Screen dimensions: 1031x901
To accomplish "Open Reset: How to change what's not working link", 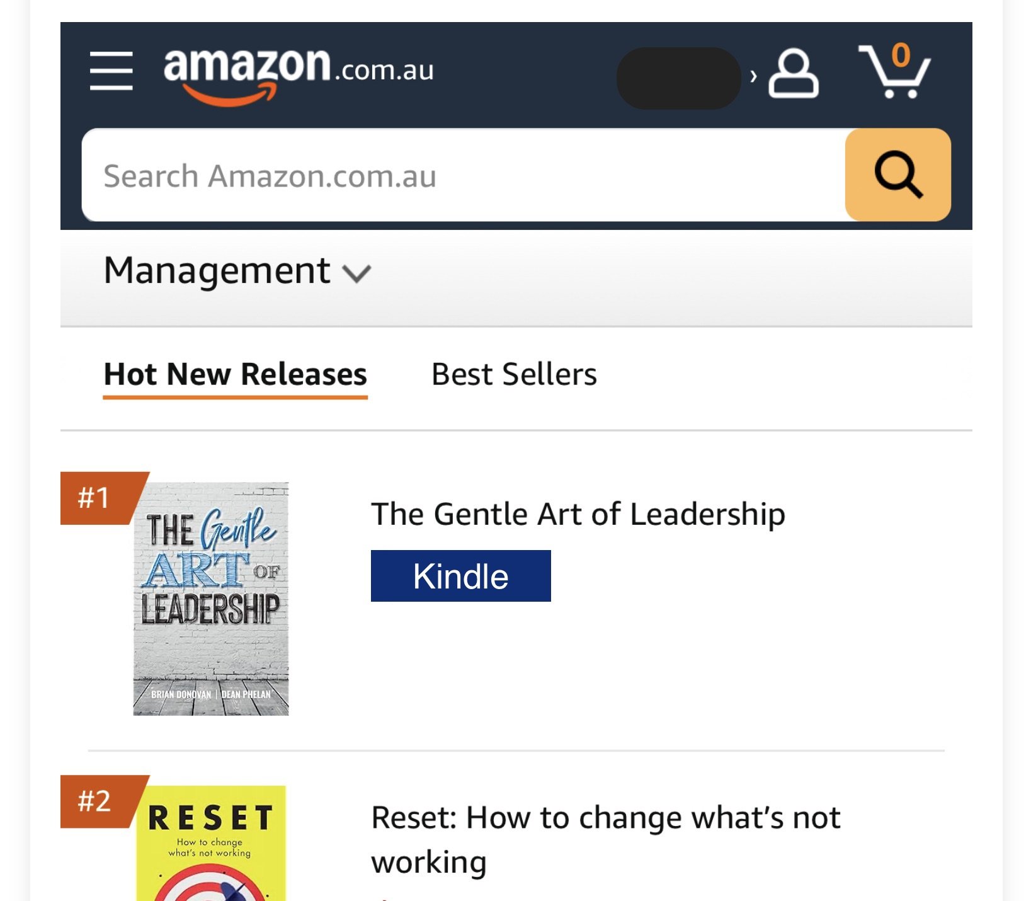I will [x=605, y=839].
